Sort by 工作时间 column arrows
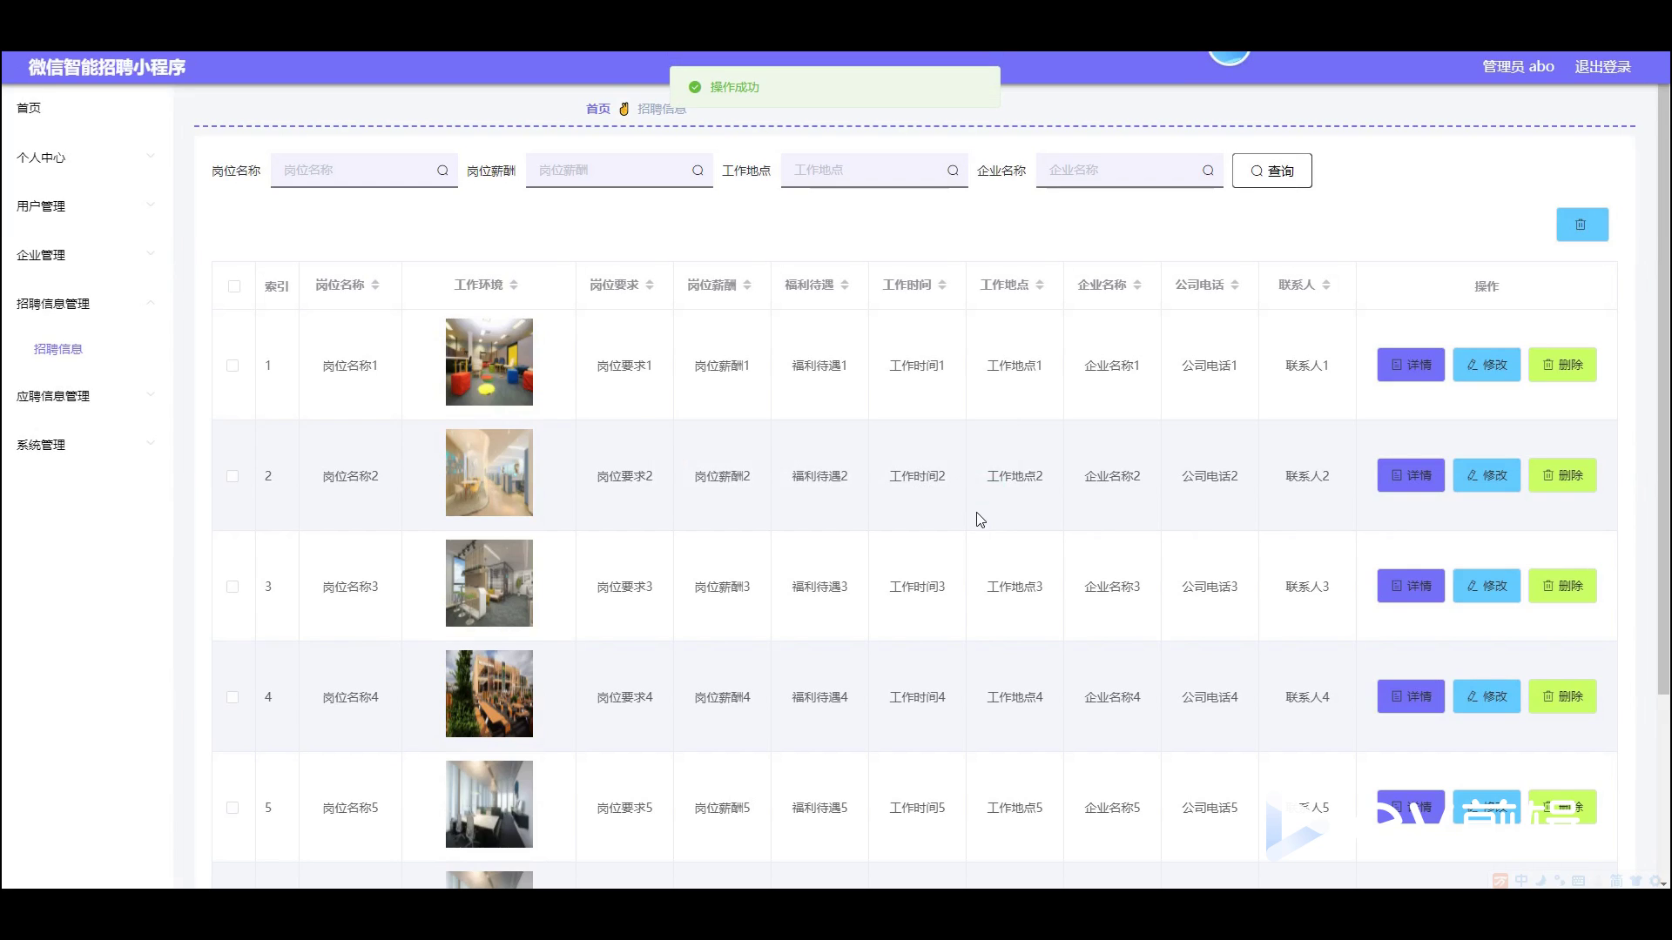This screenshot has height=940, width=1672. [x=942, y=285]
